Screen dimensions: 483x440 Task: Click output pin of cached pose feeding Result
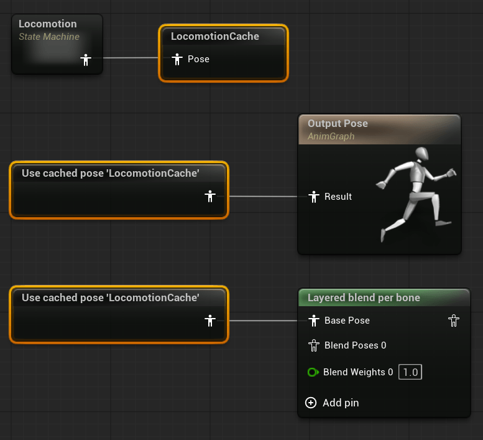(210, 197)
